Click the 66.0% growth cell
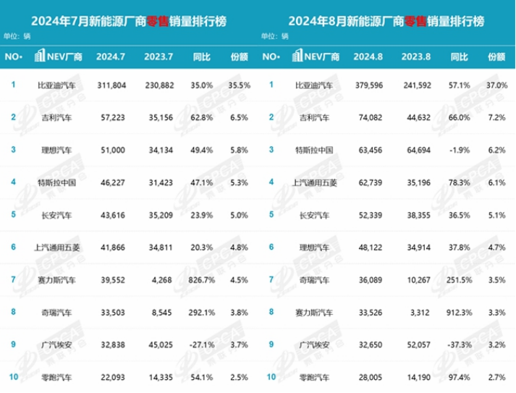This screenshot has height=393, width=516. [459, 117]
